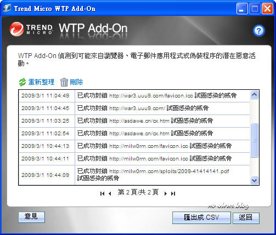276x235 pixels.
Task: Select timestamp 2009/3/1 10:44:09
Action: click(46, 175)
